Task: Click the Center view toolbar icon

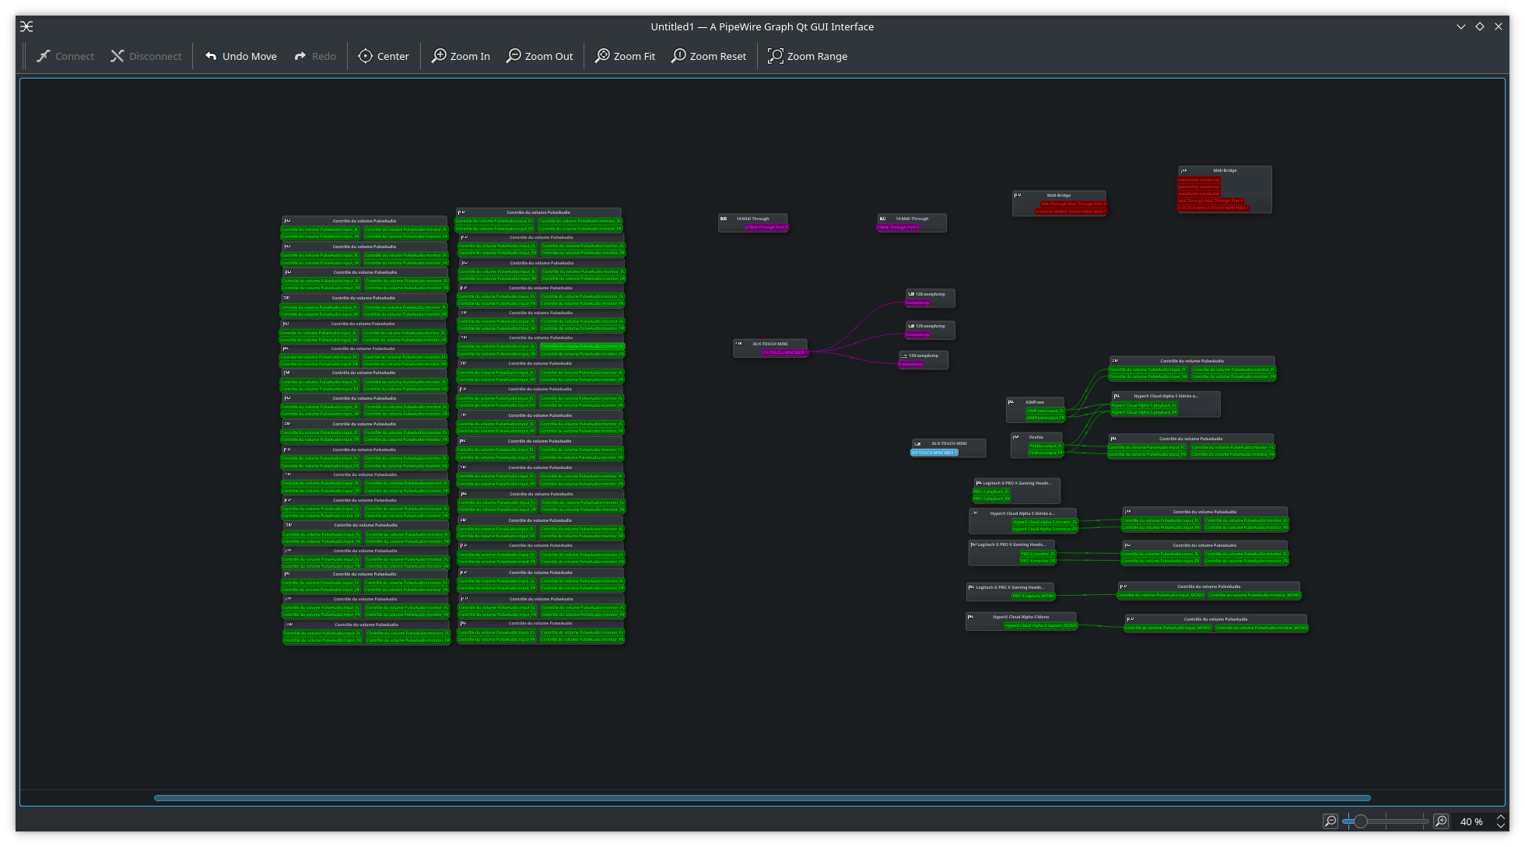Action: [366, 56]
